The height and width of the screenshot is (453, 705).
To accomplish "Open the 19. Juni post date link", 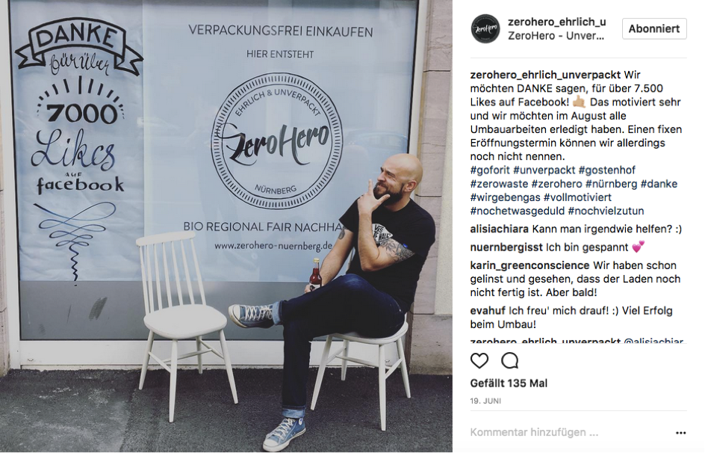I will [485, 401].
